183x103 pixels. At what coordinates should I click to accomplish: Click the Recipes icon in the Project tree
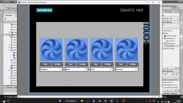11,65
